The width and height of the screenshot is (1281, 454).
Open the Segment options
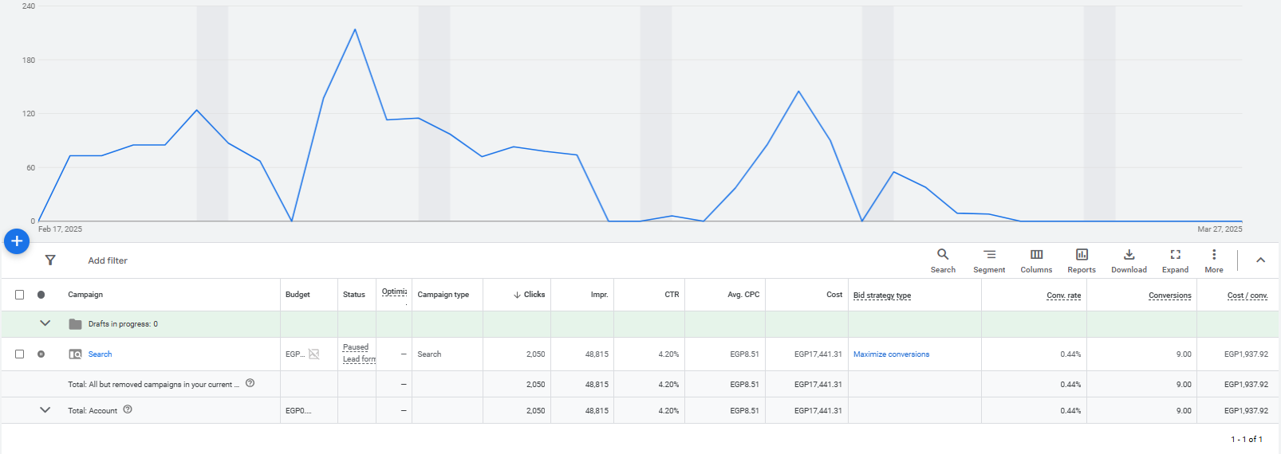coord(989,260)
